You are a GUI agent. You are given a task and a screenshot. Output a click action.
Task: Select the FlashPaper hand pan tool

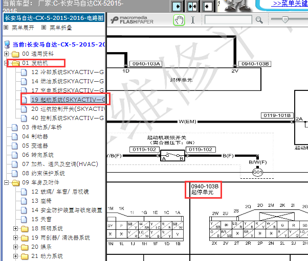pyautogui.click(x=179, y=20)
